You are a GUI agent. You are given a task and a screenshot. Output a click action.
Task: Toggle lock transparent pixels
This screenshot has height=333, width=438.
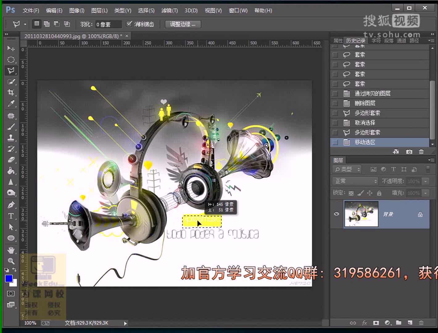click(x=351, y=193)
